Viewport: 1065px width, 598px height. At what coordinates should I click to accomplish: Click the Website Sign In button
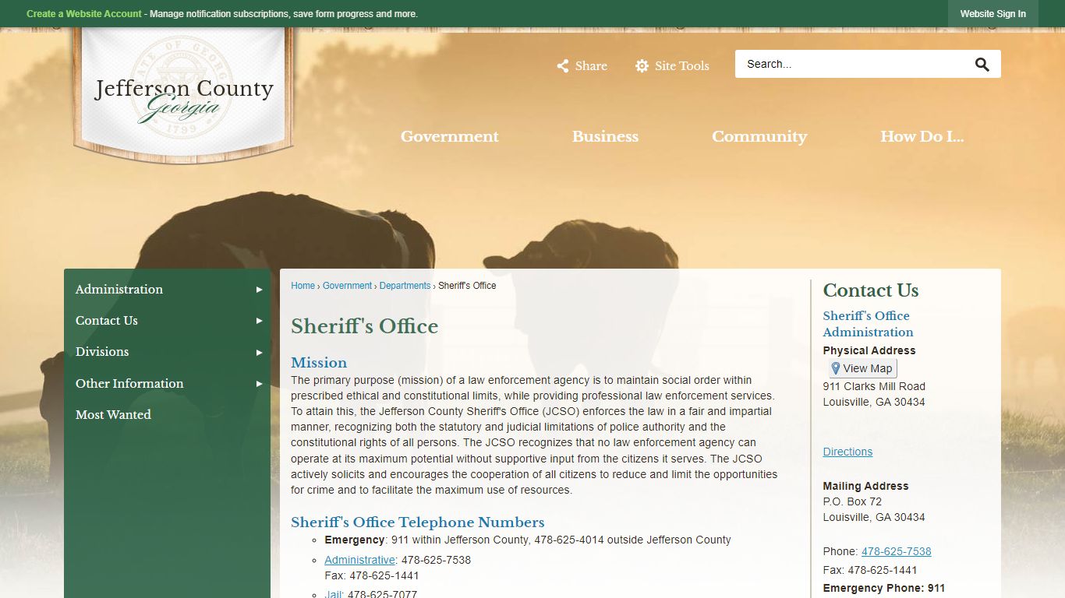tap(992, 14)
